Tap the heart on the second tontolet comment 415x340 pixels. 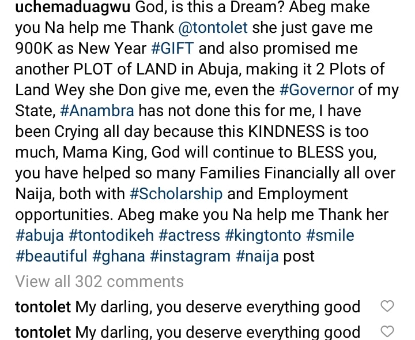pos(388,332)
